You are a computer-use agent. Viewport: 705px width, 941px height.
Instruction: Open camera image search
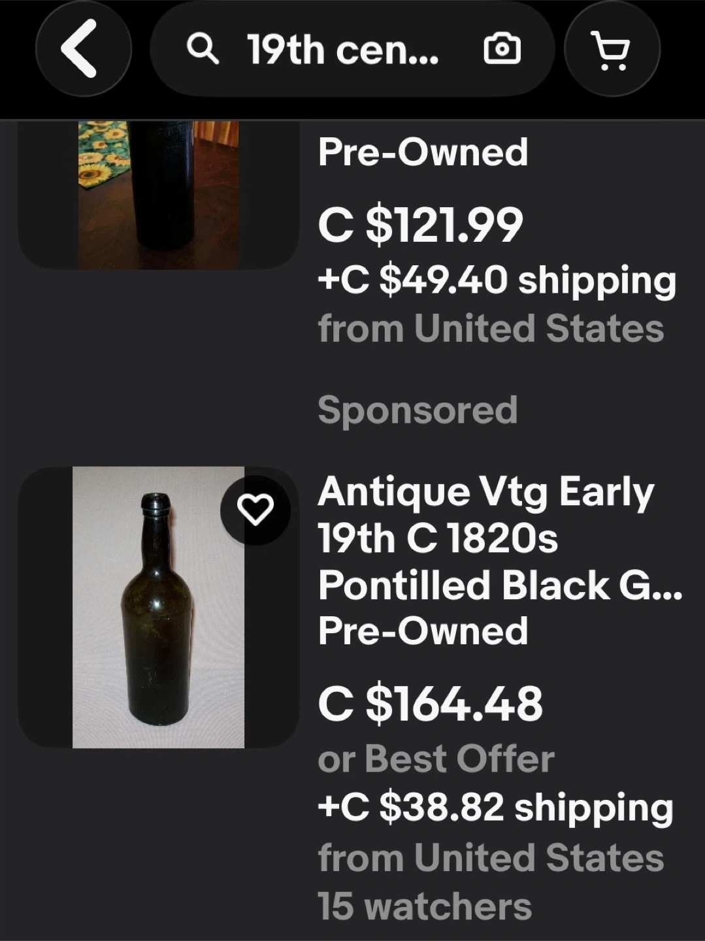point(501,50)
